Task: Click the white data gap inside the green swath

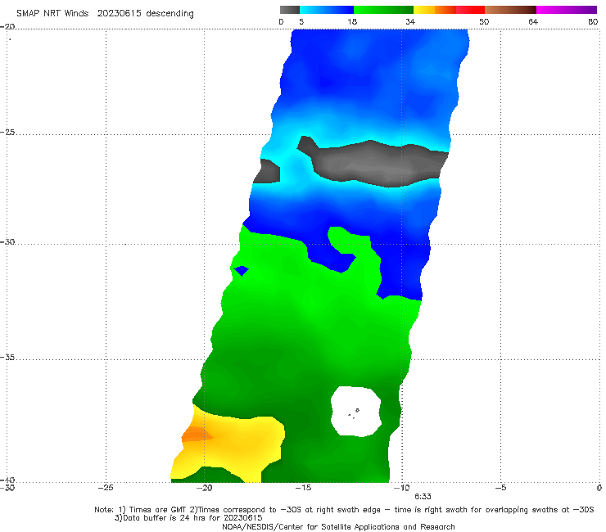Action: click(356, 411)
